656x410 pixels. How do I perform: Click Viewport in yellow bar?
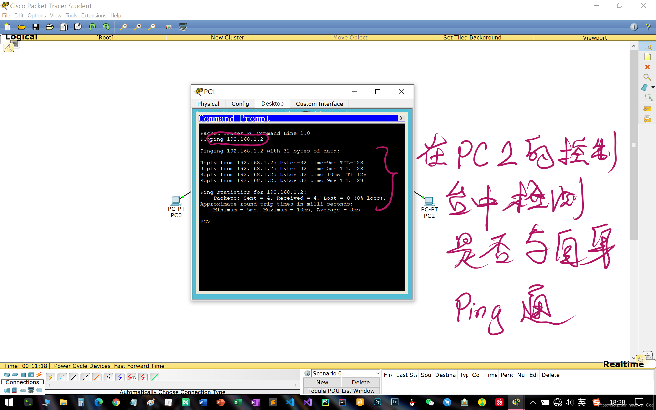(x=595, y=38)
